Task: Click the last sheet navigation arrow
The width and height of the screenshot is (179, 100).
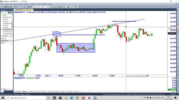Action: 20,91
